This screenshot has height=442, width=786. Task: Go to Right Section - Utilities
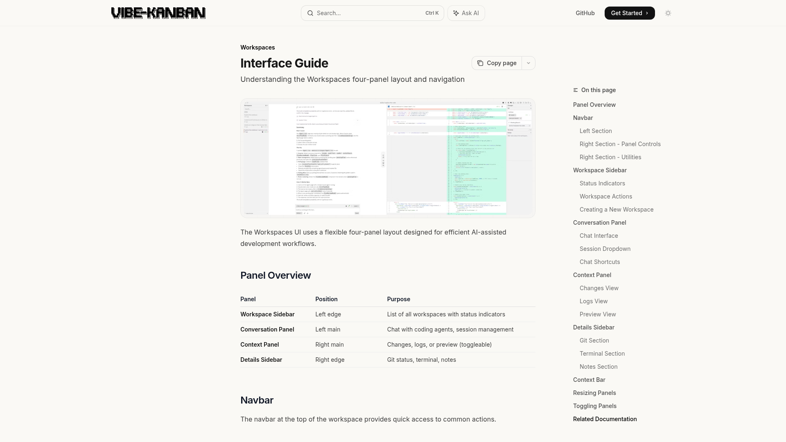610,157
